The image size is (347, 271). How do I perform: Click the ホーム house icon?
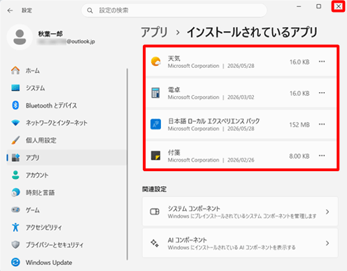15,71
